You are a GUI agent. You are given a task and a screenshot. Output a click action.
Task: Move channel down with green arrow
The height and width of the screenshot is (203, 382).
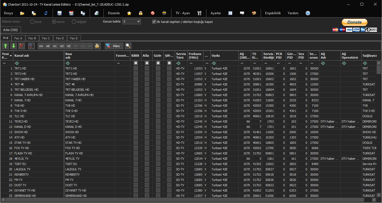(13, 46)
